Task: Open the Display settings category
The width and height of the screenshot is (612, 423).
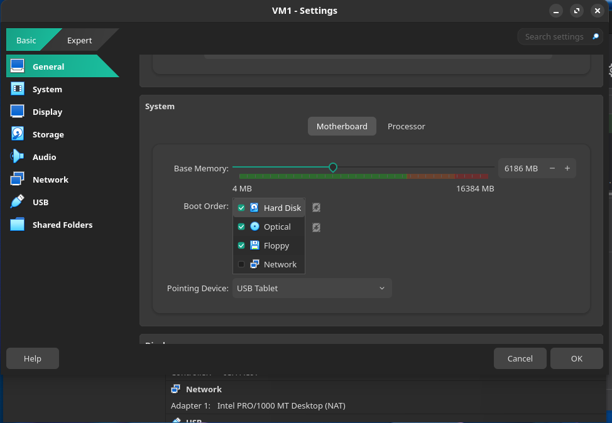Action: click(x=47, y=112)
